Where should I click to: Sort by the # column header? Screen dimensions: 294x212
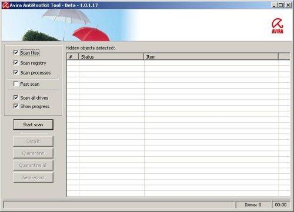point(72,57)
